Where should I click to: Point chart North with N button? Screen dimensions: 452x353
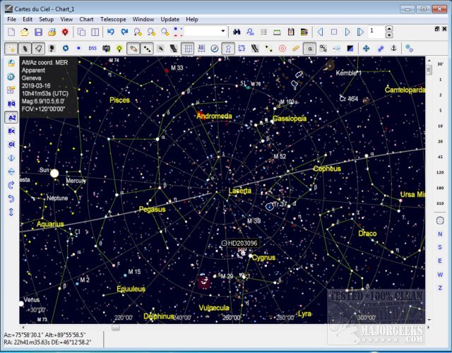tap(440, 234)
